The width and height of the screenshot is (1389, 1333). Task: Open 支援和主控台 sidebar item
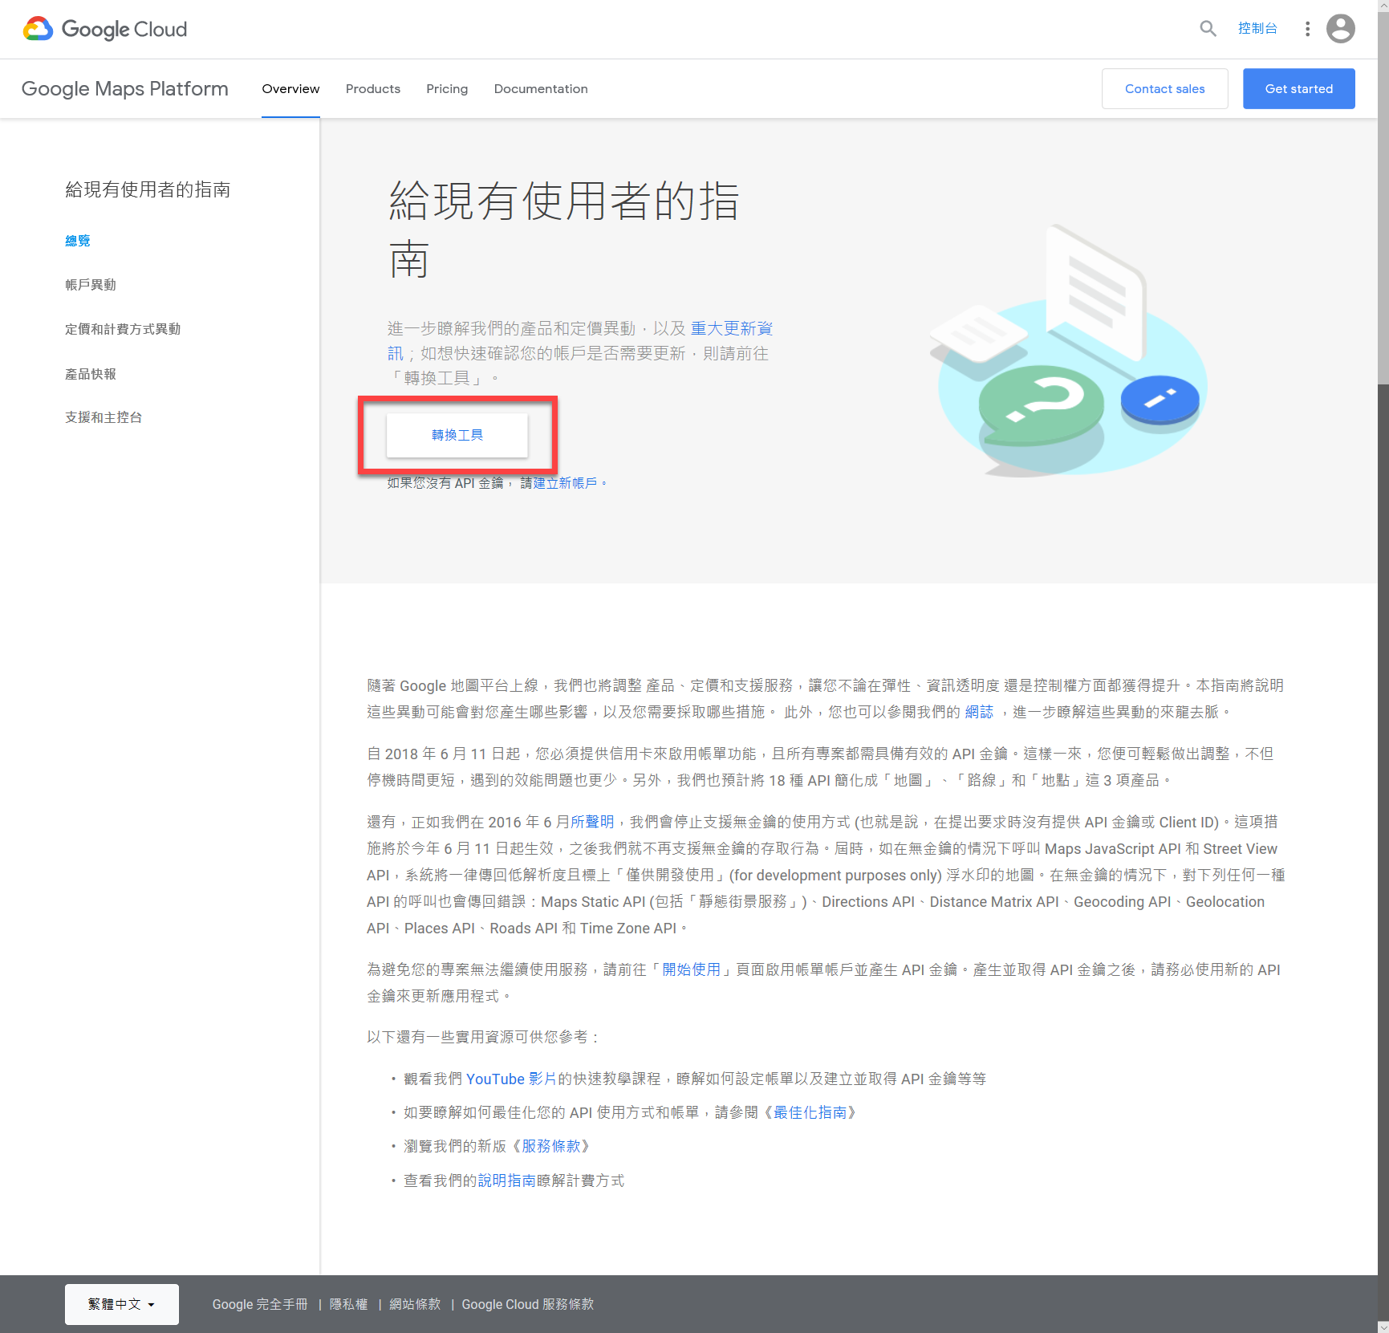pos(104,417)
